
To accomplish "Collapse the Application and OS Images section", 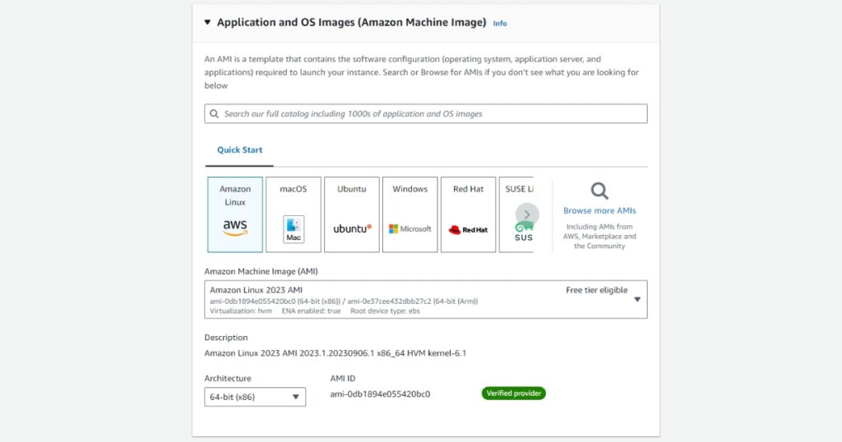I will (207, 22).
